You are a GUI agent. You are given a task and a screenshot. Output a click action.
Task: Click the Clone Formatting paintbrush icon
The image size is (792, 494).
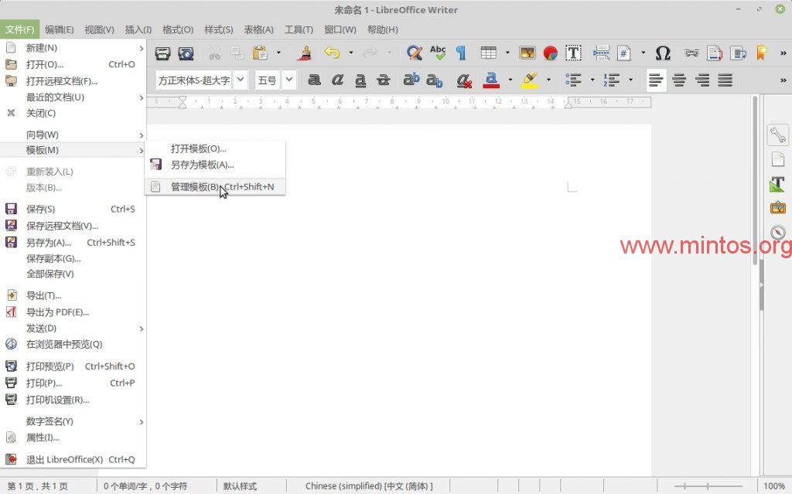click(306, 53)
